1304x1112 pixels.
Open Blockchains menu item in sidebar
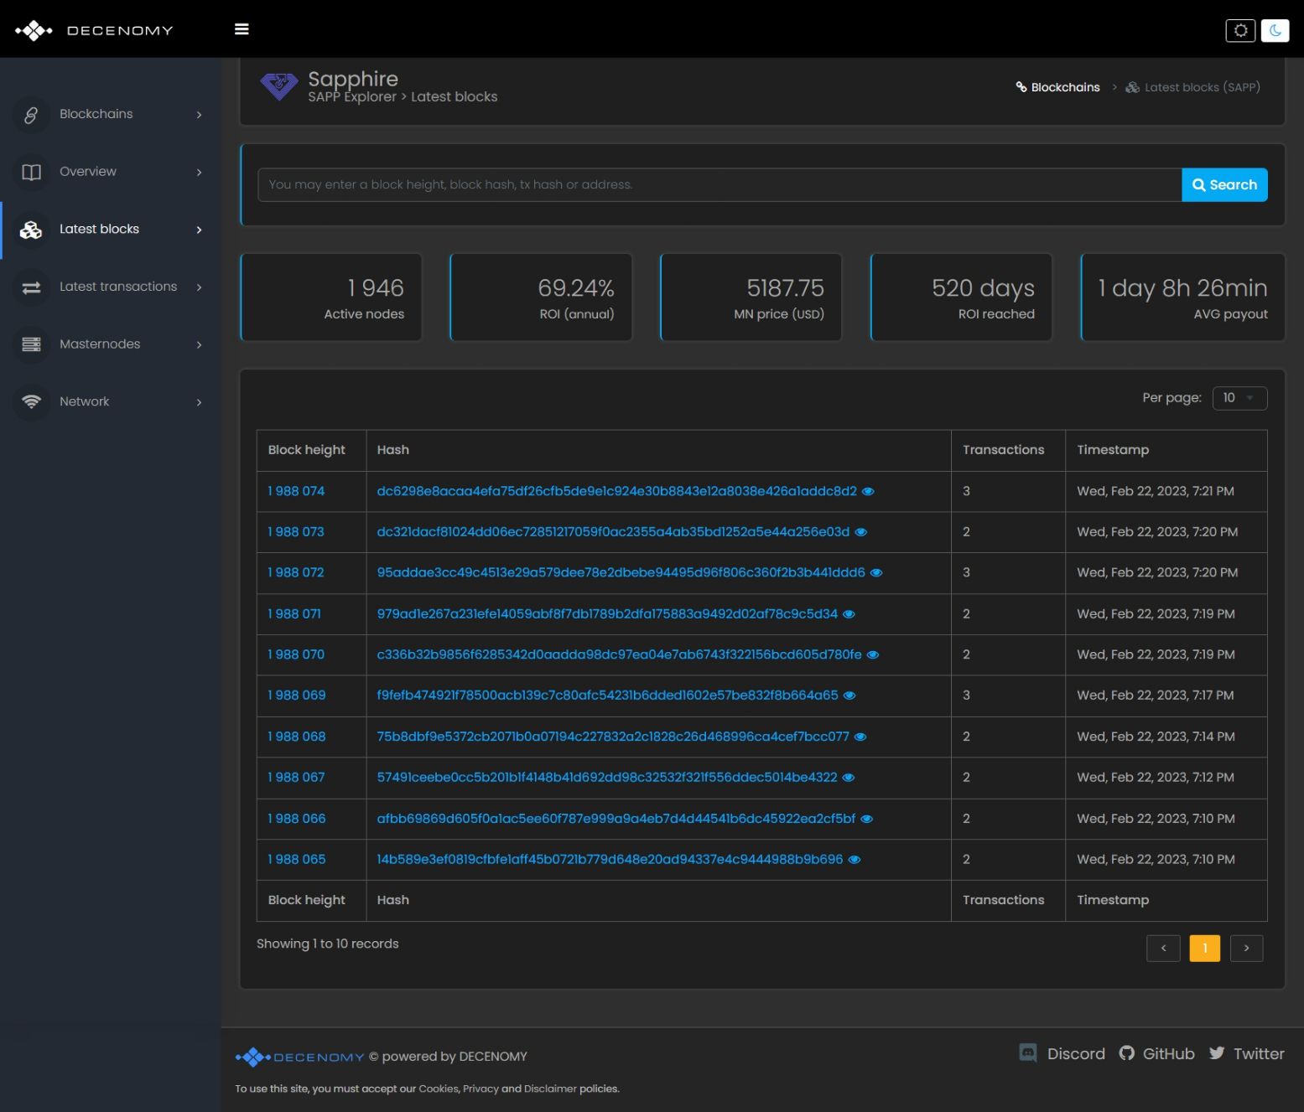coord(111,115)
